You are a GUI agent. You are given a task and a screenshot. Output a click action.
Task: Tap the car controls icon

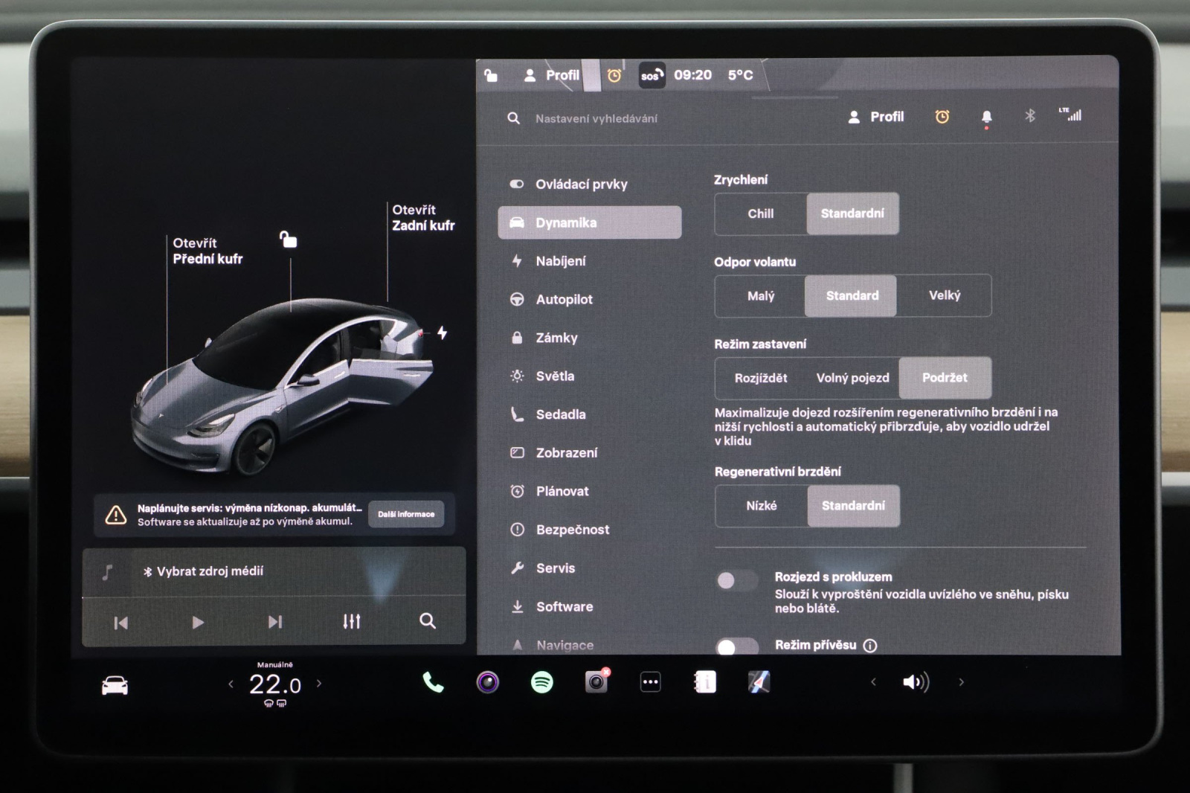tap(115, 685)
